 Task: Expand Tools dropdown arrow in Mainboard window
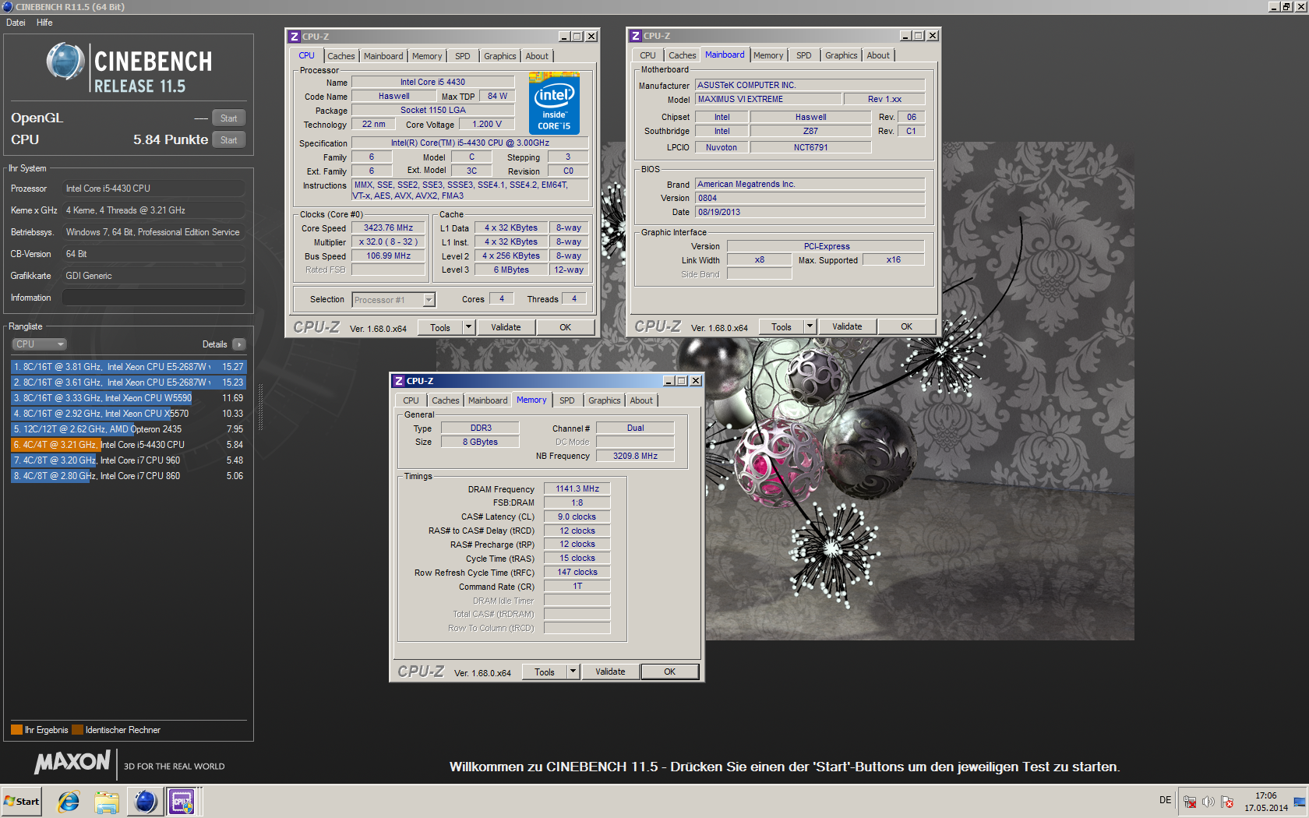pos(810,326)
